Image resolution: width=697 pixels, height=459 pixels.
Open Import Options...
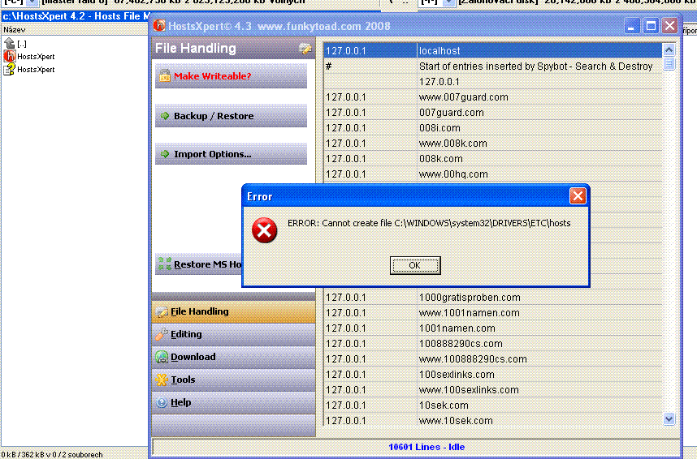231,154
